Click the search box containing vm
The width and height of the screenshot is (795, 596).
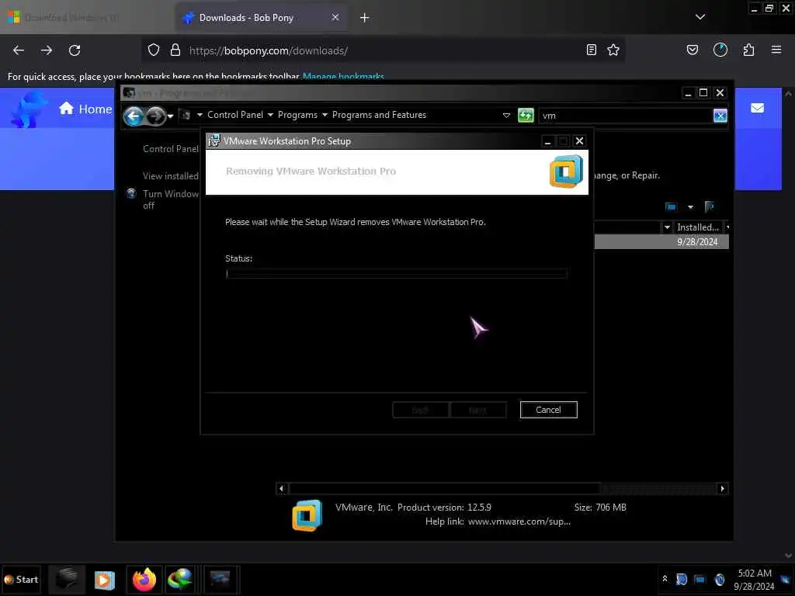pos(627,116)
